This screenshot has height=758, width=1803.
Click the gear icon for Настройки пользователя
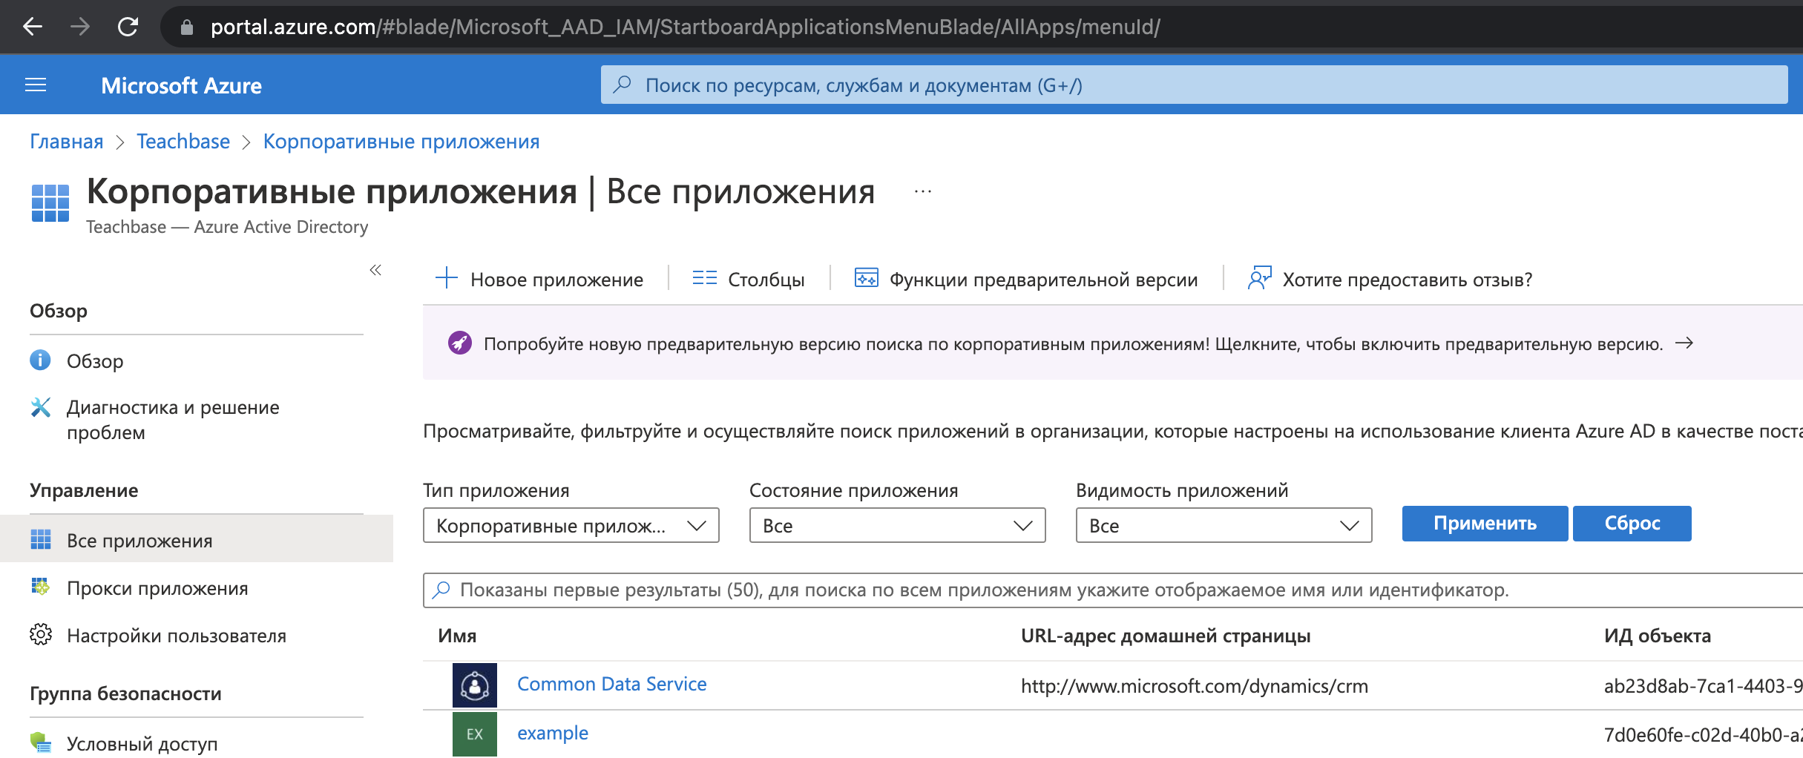(41, 634)
